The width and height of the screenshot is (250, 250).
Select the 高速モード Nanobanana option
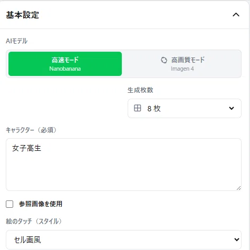pos(65,64)
